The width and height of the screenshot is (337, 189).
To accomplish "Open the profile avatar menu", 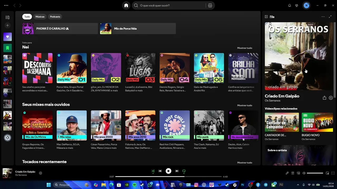I will pyautogui.click(x=306, y=5).
